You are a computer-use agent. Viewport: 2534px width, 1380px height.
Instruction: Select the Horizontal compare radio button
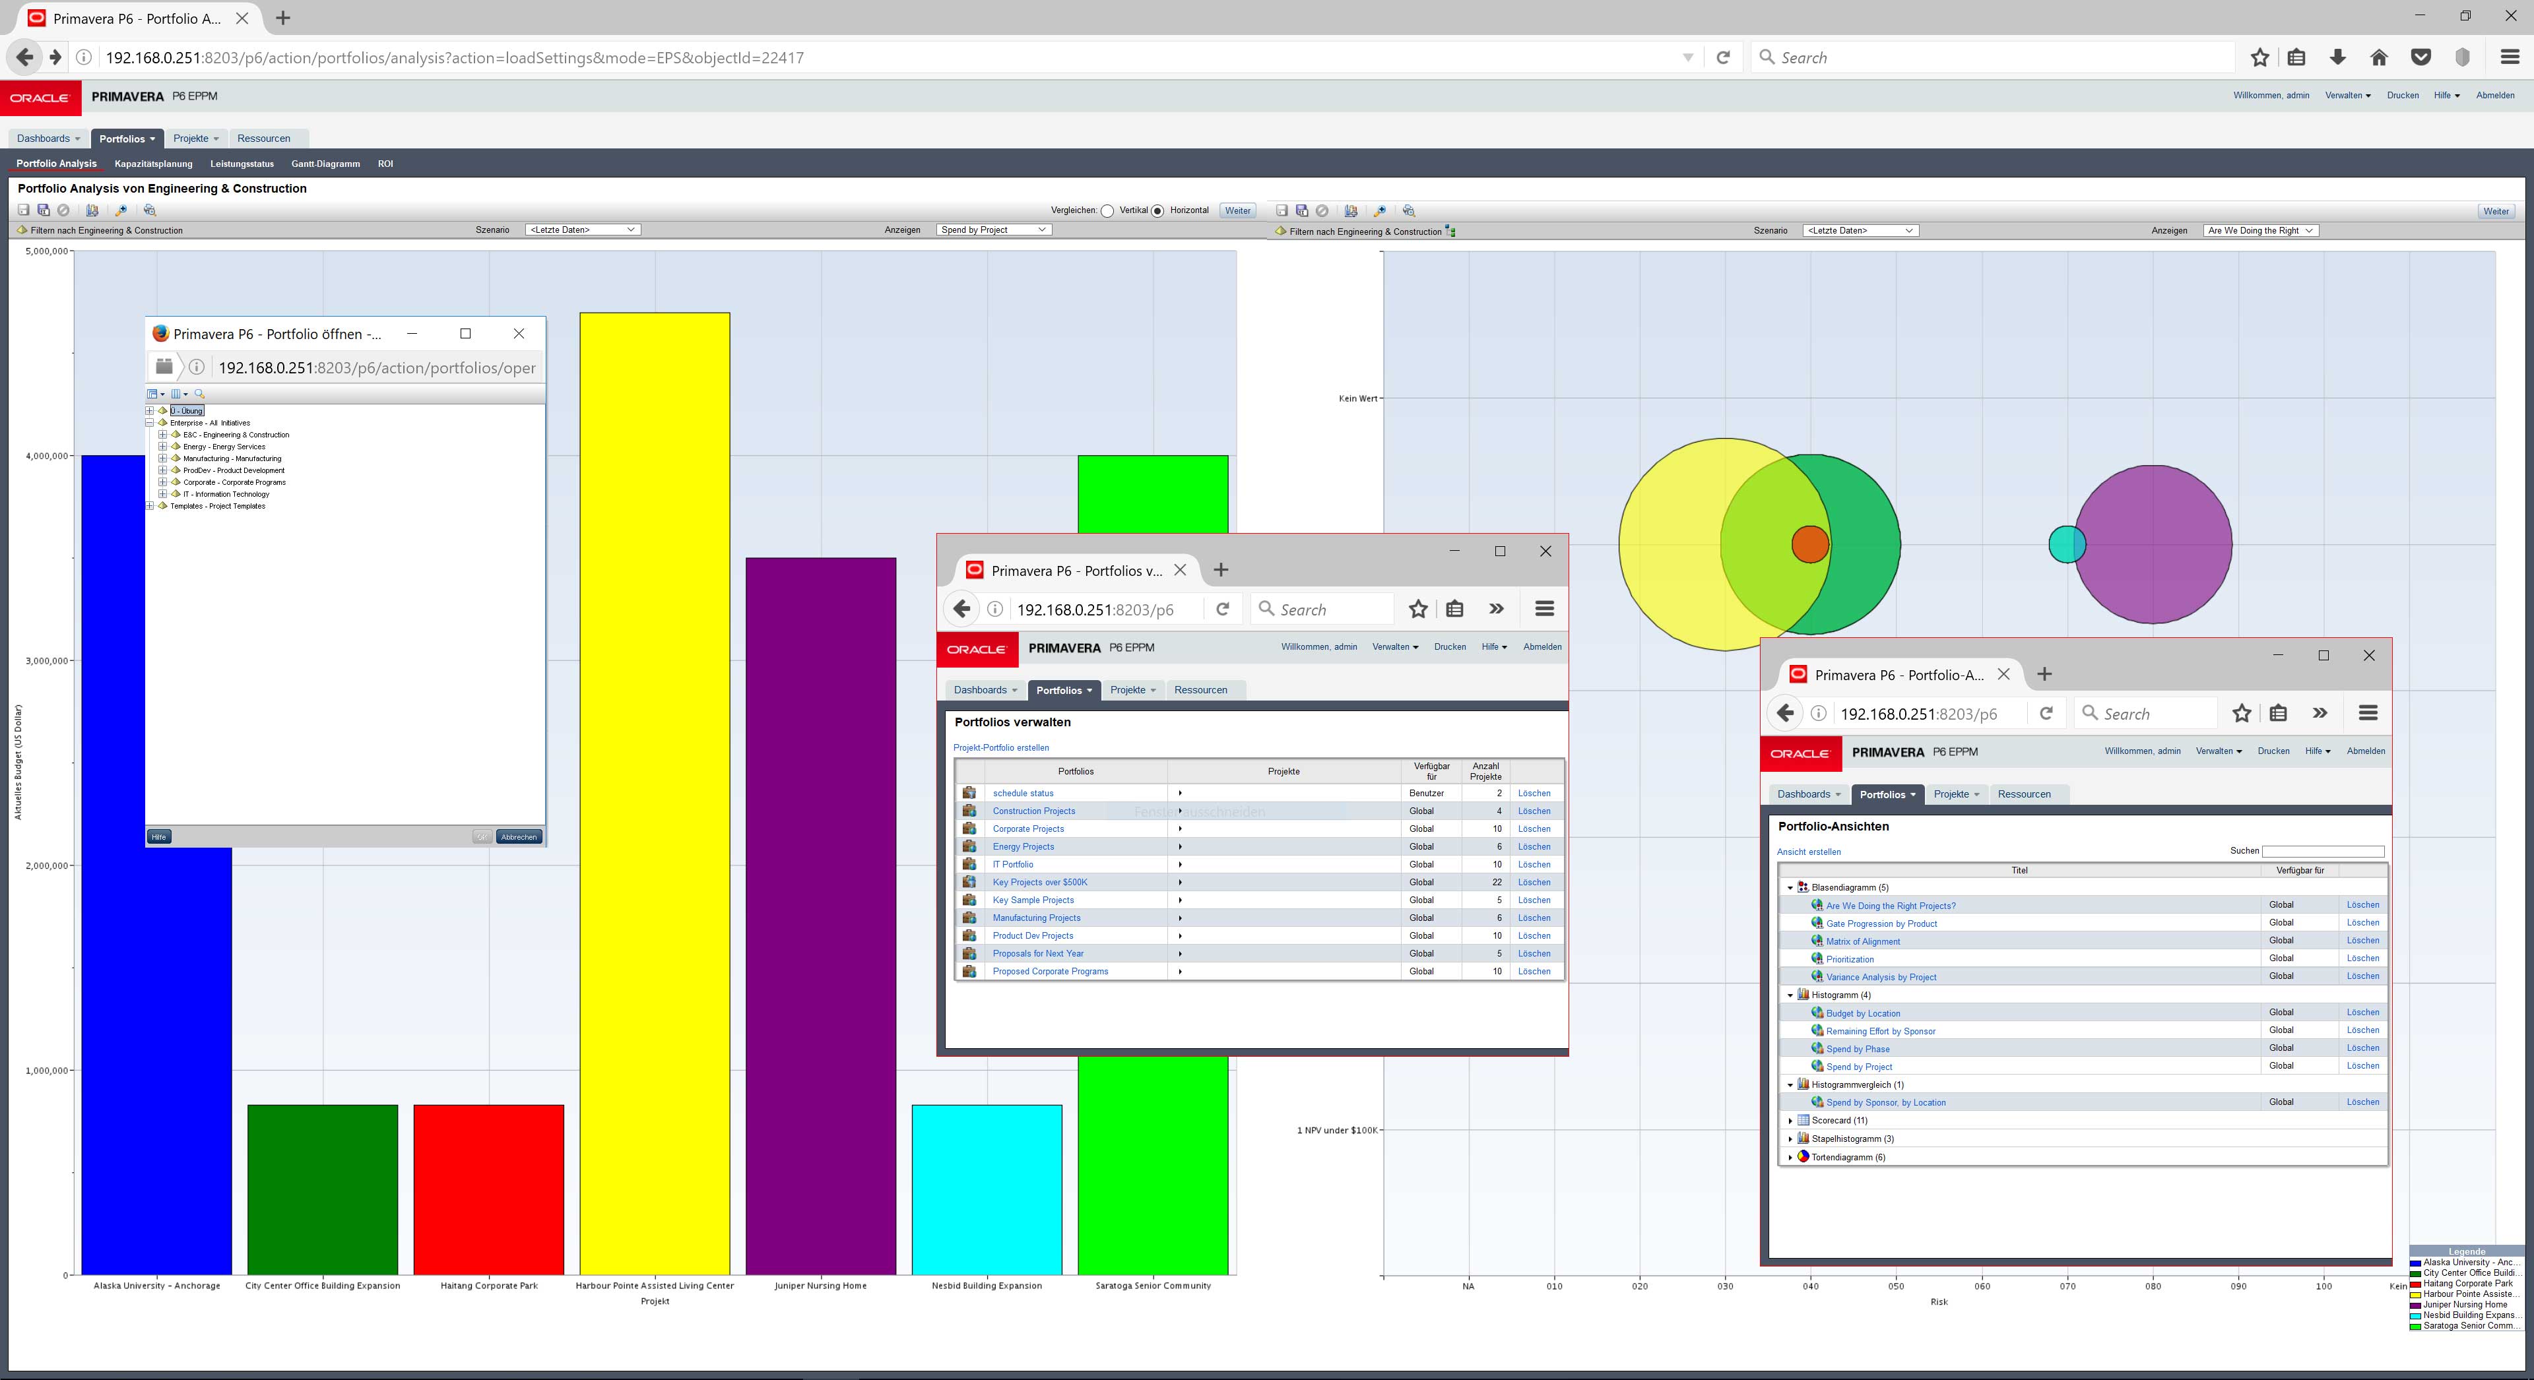(1158, 210)
